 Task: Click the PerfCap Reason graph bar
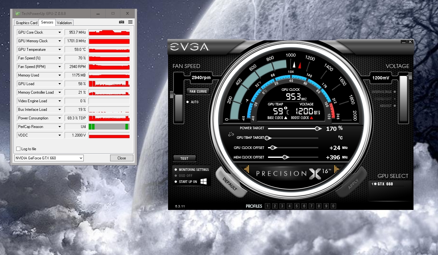(x=109, y=127)
